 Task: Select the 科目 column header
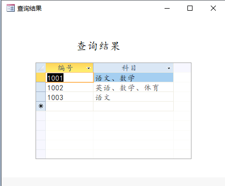coord(133,68)
